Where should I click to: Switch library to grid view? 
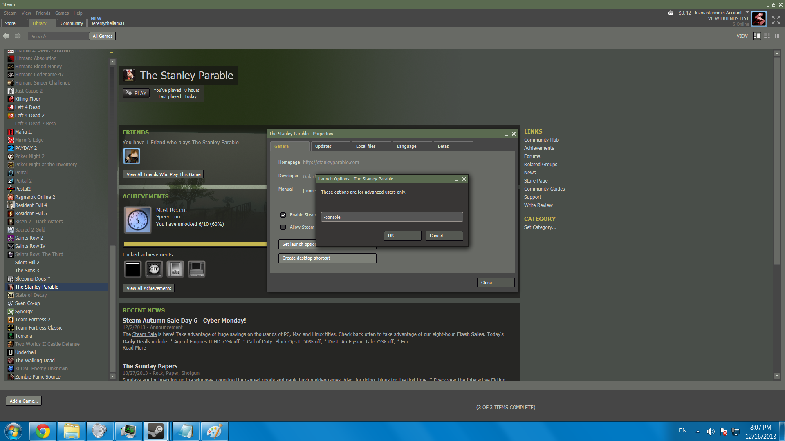pyautogui.click(x=777, y=36)
